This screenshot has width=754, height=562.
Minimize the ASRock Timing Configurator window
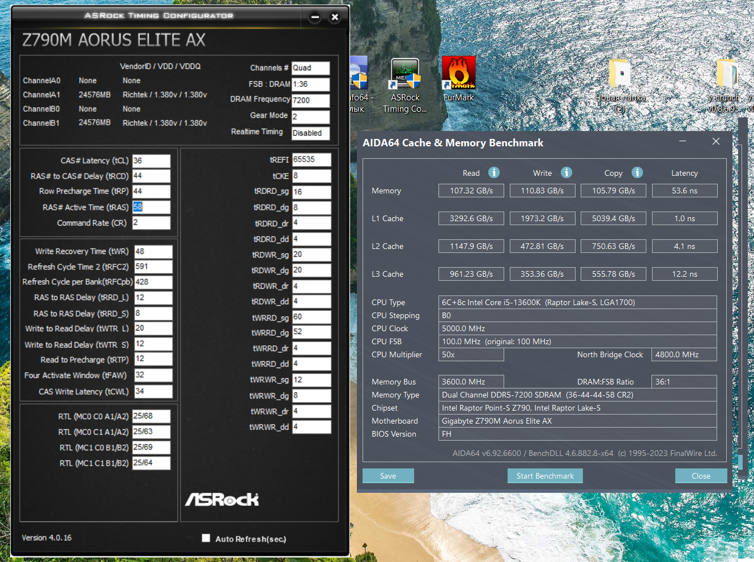tap(316, 17)
